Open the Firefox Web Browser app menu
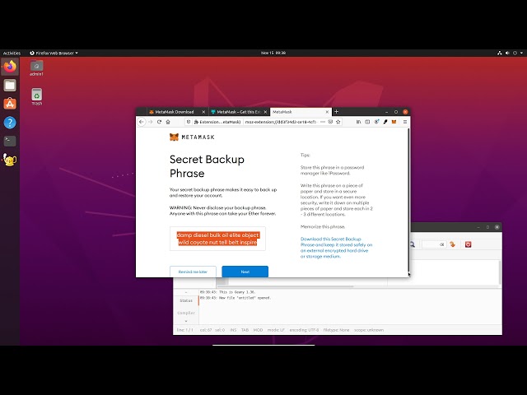Image resolution: width=527 pixels, height=395 pixels. click(54, 53)
